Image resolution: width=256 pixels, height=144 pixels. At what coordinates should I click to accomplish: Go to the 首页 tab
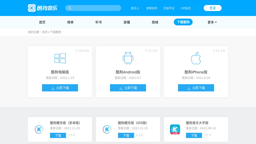pyautogui.click(x=42, y=22)
